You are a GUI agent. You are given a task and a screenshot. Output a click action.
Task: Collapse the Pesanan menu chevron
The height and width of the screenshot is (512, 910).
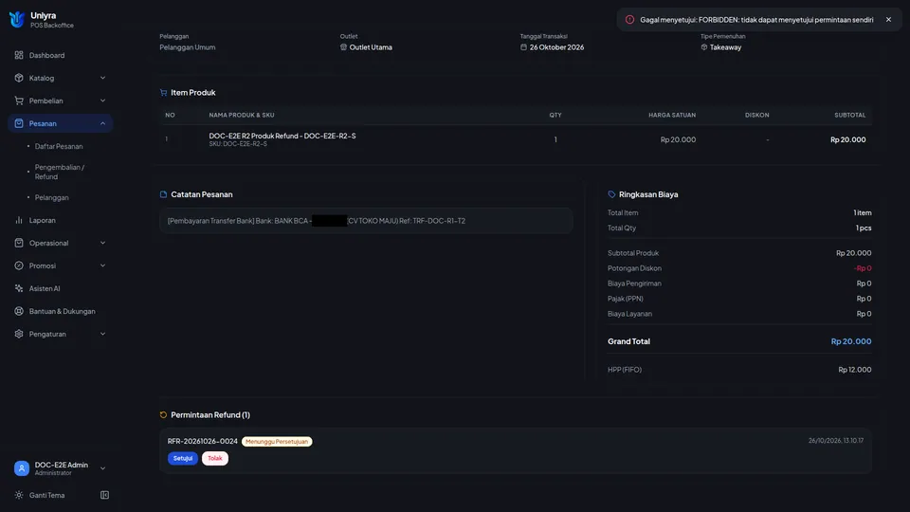(102, 123)
